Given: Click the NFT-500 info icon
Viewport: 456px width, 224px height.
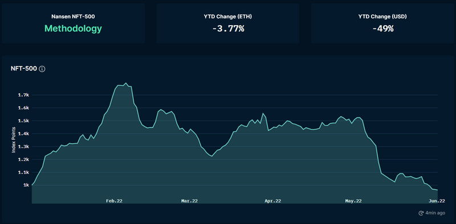Looking at the screenshot, I should pyautogui.click(x=42, y=69).
